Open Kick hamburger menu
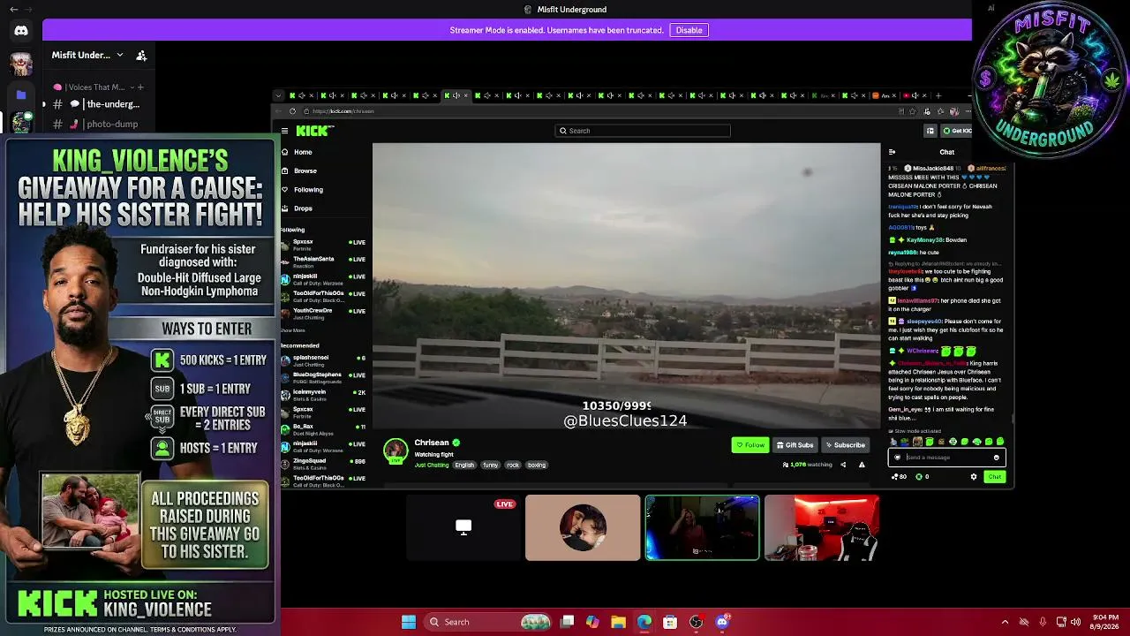This screenshot has width=1130, height=636. pyautogui.click(x=284, y=131)
